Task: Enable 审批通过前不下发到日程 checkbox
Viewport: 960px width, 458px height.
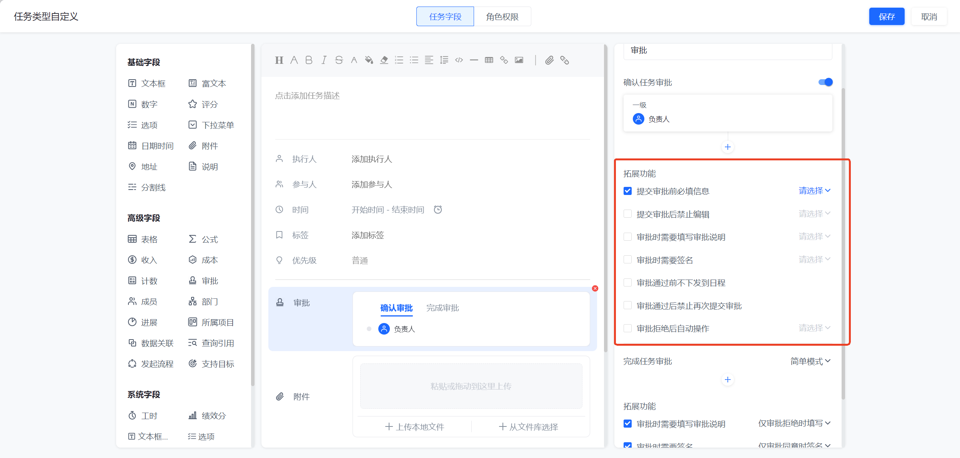Action: pyautogui.click(x=627, y=283)
